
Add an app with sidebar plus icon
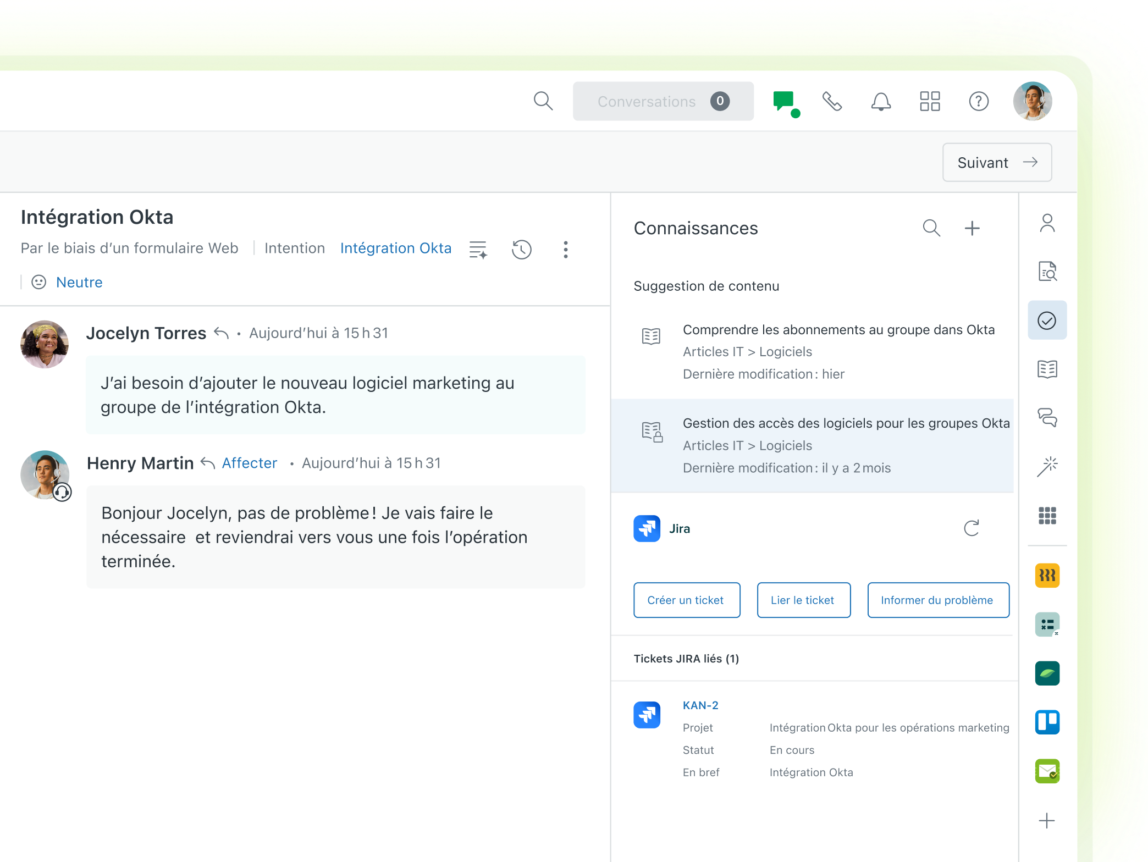tap(1047, 821)
